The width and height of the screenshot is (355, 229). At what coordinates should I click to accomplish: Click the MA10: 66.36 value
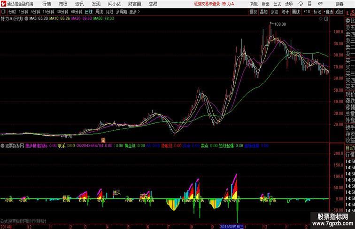click(x=60, y=19)
